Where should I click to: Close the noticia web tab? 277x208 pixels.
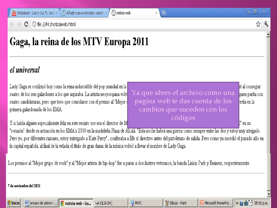coord(156,13)
